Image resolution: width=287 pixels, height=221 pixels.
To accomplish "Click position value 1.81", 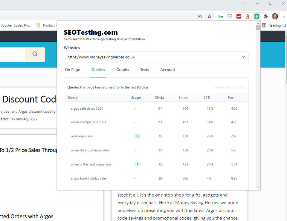I will click(x=234, y=164).
